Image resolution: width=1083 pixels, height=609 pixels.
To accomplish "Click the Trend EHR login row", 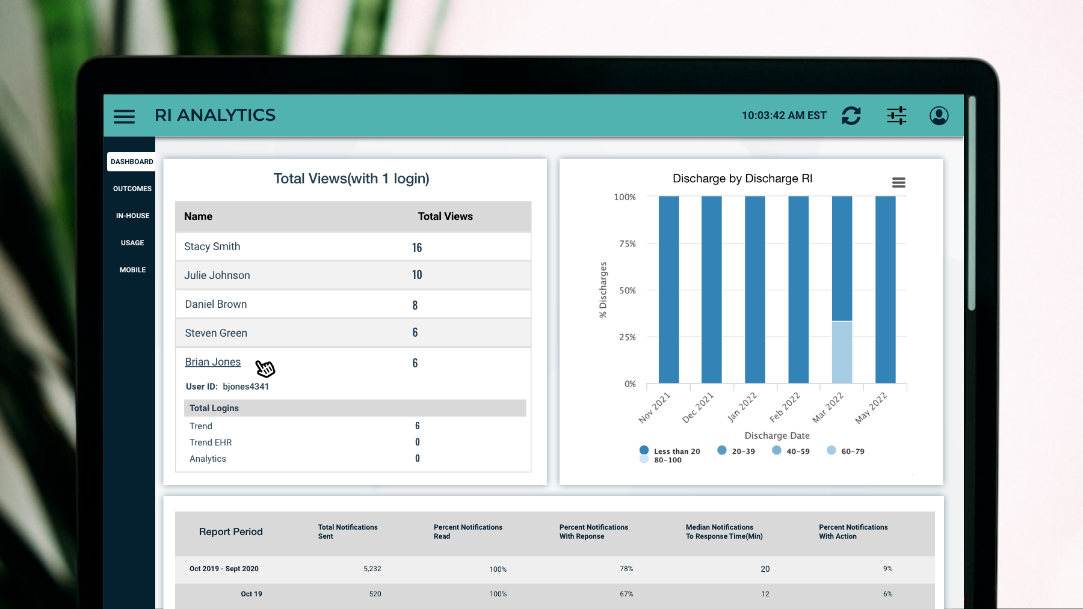I will tap(355, 442).
